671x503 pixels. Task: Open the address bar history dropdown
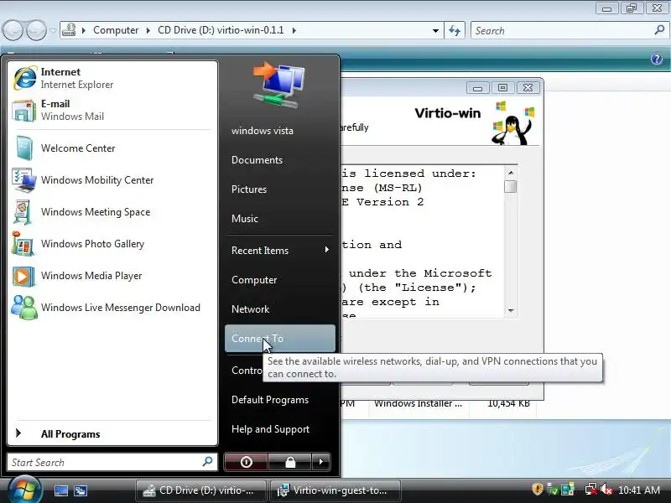pyautogui.click(x=435, y=30)
